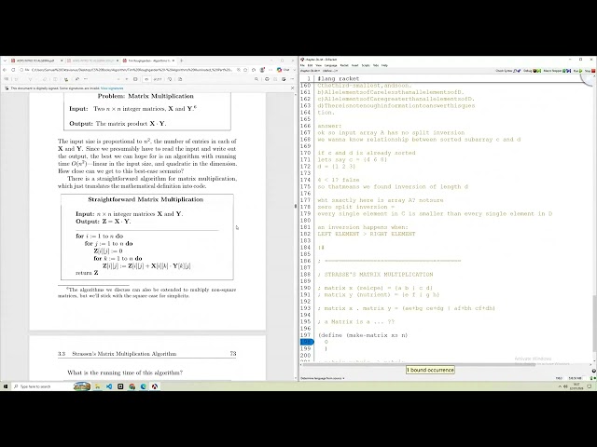
Task: Click the Stop button in DrRacket
Action: (590, 71)
